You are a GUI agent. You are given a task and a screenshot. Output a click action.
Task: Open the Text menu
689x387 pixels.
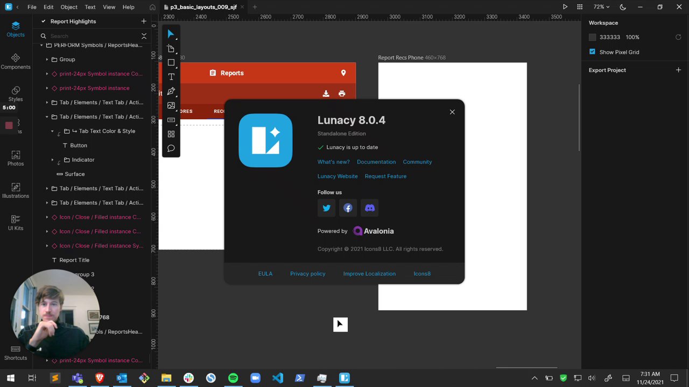(90, 7)
